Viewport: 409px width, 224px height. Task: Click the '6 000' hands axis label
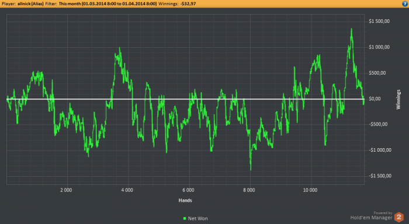pos(188,190)
